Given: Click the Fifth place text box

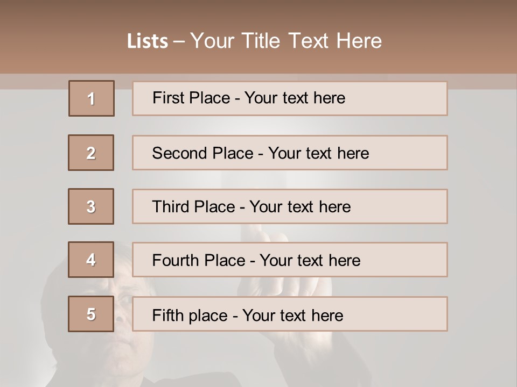Looking at the screenshot, I should [x=290, y=314].
